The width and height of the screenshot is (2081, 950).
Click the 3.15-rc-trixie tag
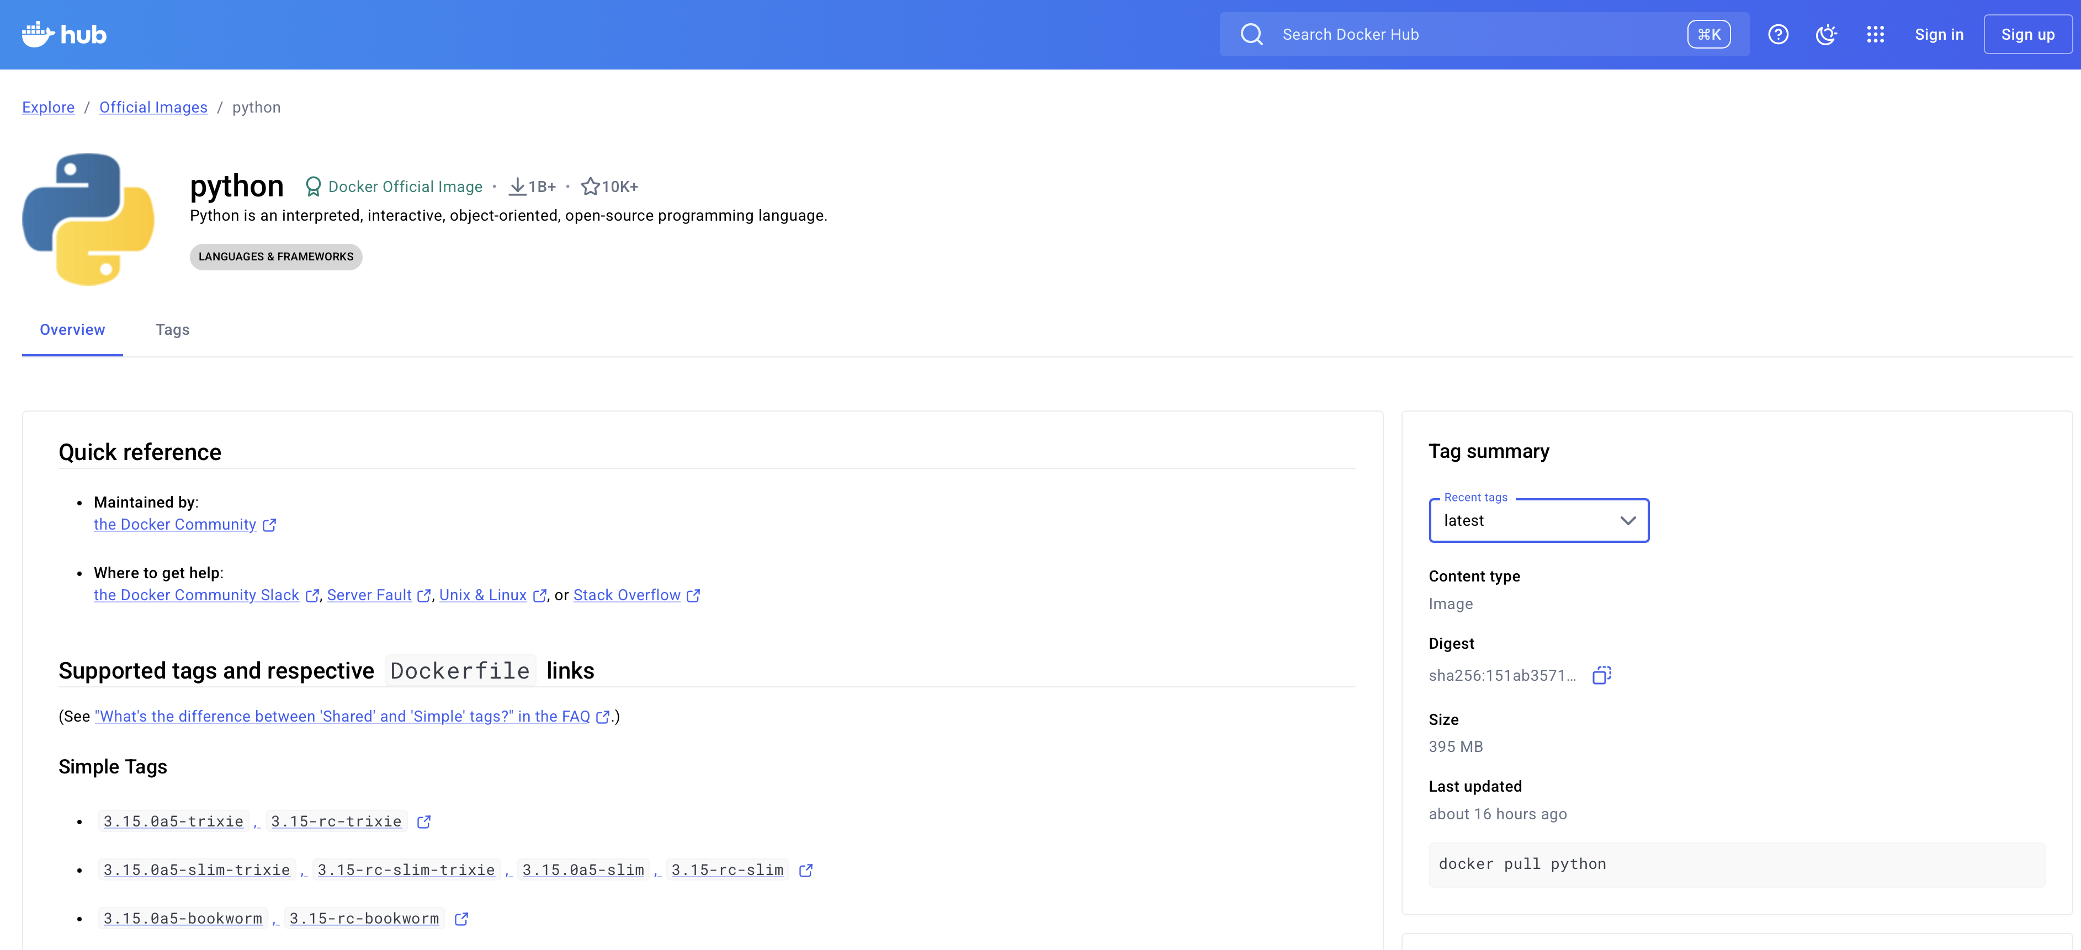(x=336, y=821)
